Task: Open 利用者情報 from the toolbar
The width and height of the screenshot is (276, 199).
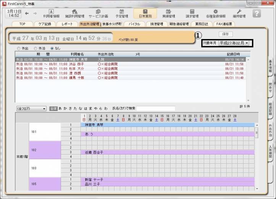Action: coord(51,13)
